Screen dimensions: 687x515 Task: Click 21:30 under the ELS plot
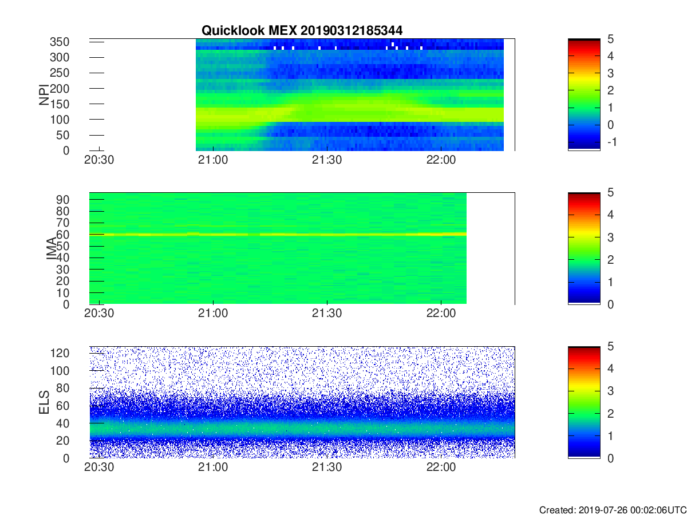pyautogui.click(x=327, y=468)
